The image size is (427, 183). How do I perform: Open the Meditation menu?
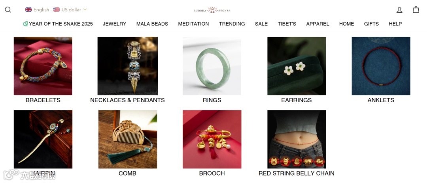pyautogui.click(x=193, y=24)
